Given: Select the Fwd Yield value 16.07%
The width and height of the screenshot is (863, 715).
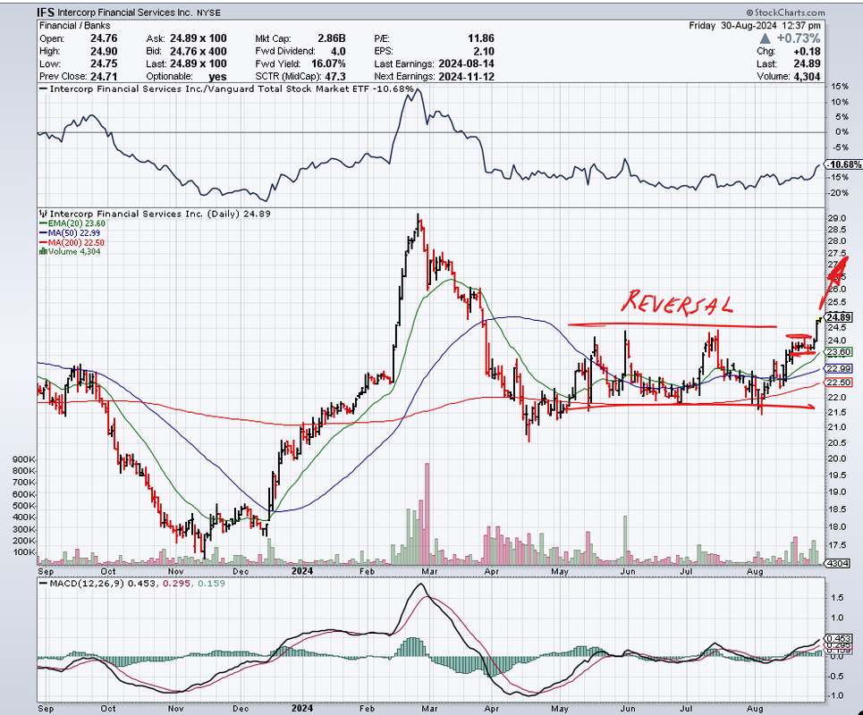Looking at the screenshot, I should (328, 63).
